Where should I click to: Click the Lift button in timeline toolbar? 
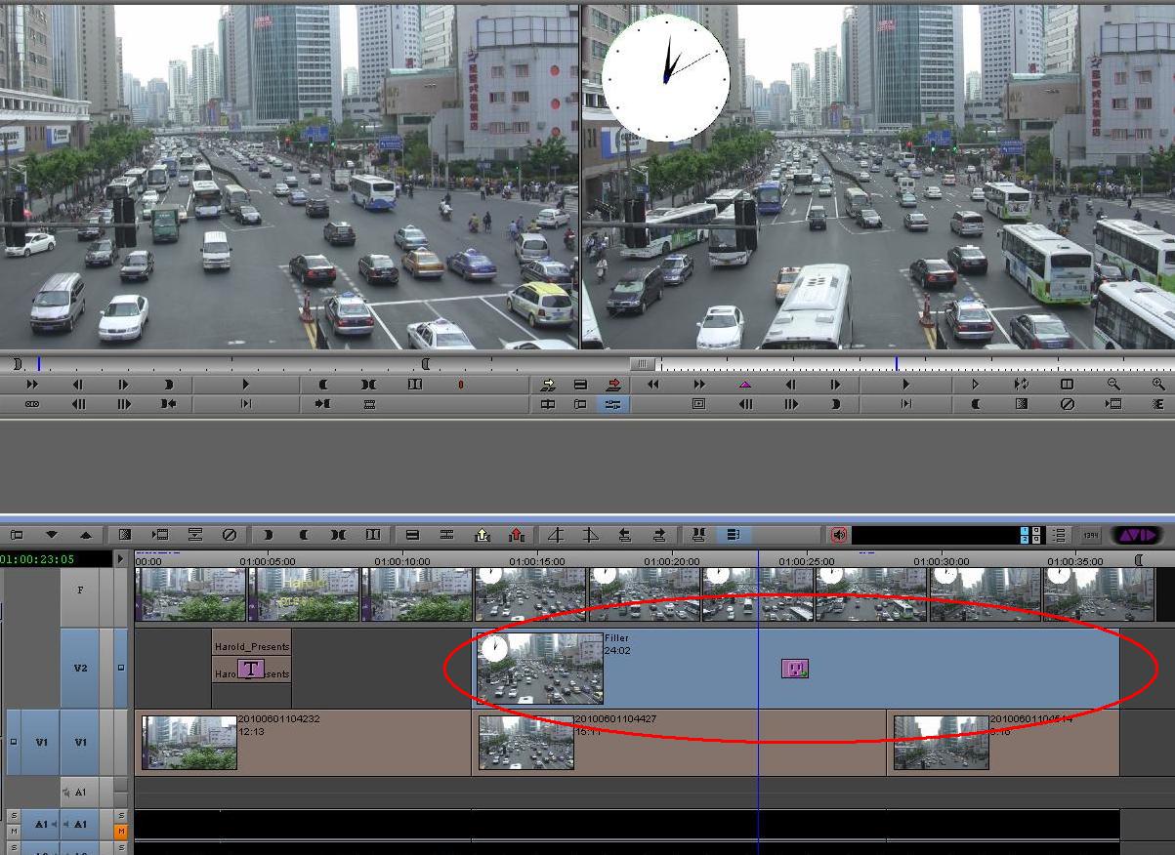[482, 535]
